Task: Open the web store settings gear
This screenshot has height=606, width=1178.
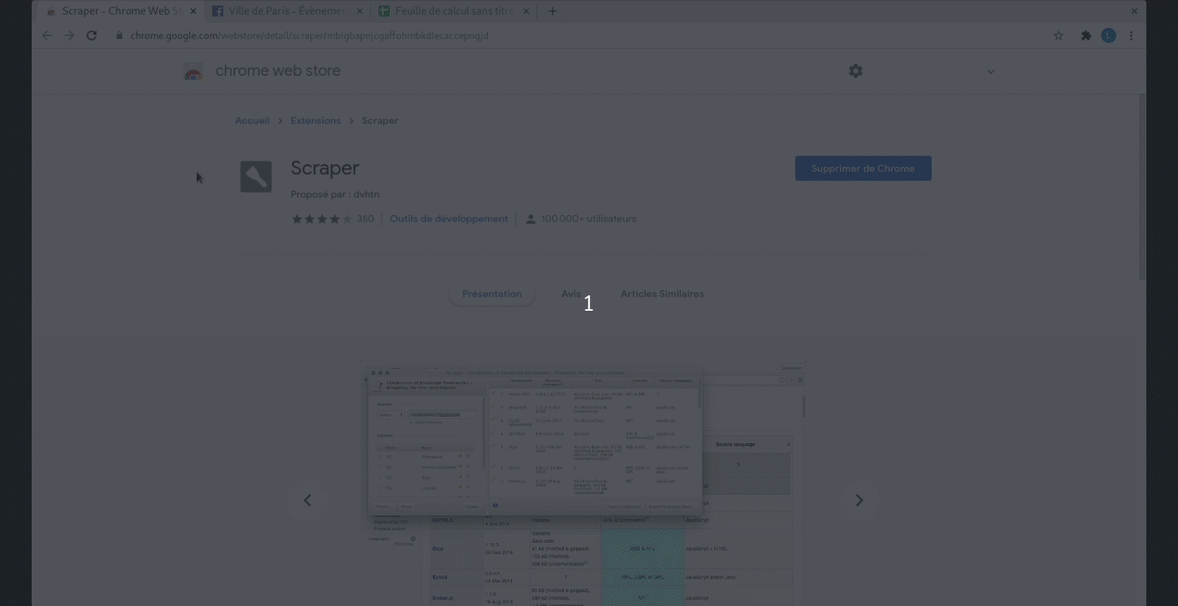Action: 855,71
